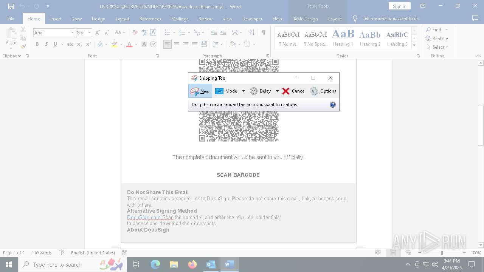484x272 pixels.
Task: Toggle Italic formatting
Action: pos(46,44)
